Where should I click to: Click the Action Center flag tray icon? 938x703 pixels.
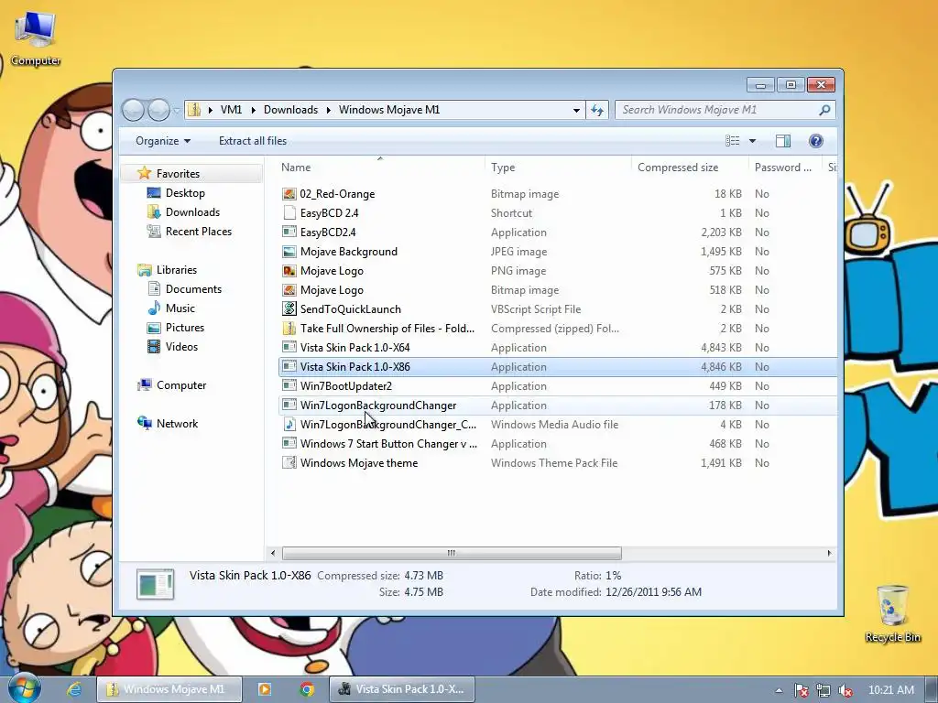tap(801, 690)
